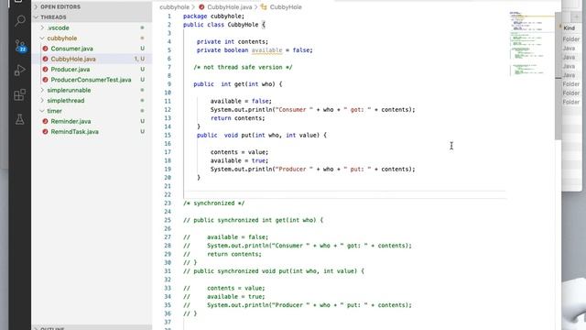Click the cubbyhole breadcrumb segment
586x330 pixels.
175,7
